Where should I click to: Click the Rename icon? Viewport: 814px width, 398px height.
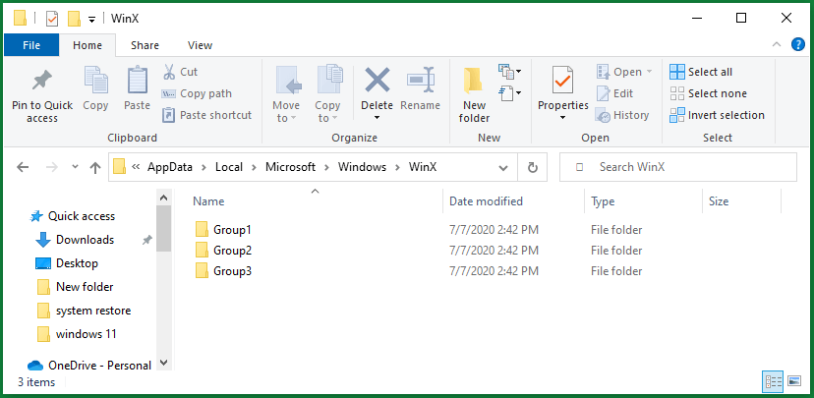pyautogui.click(x=421, y=80)
